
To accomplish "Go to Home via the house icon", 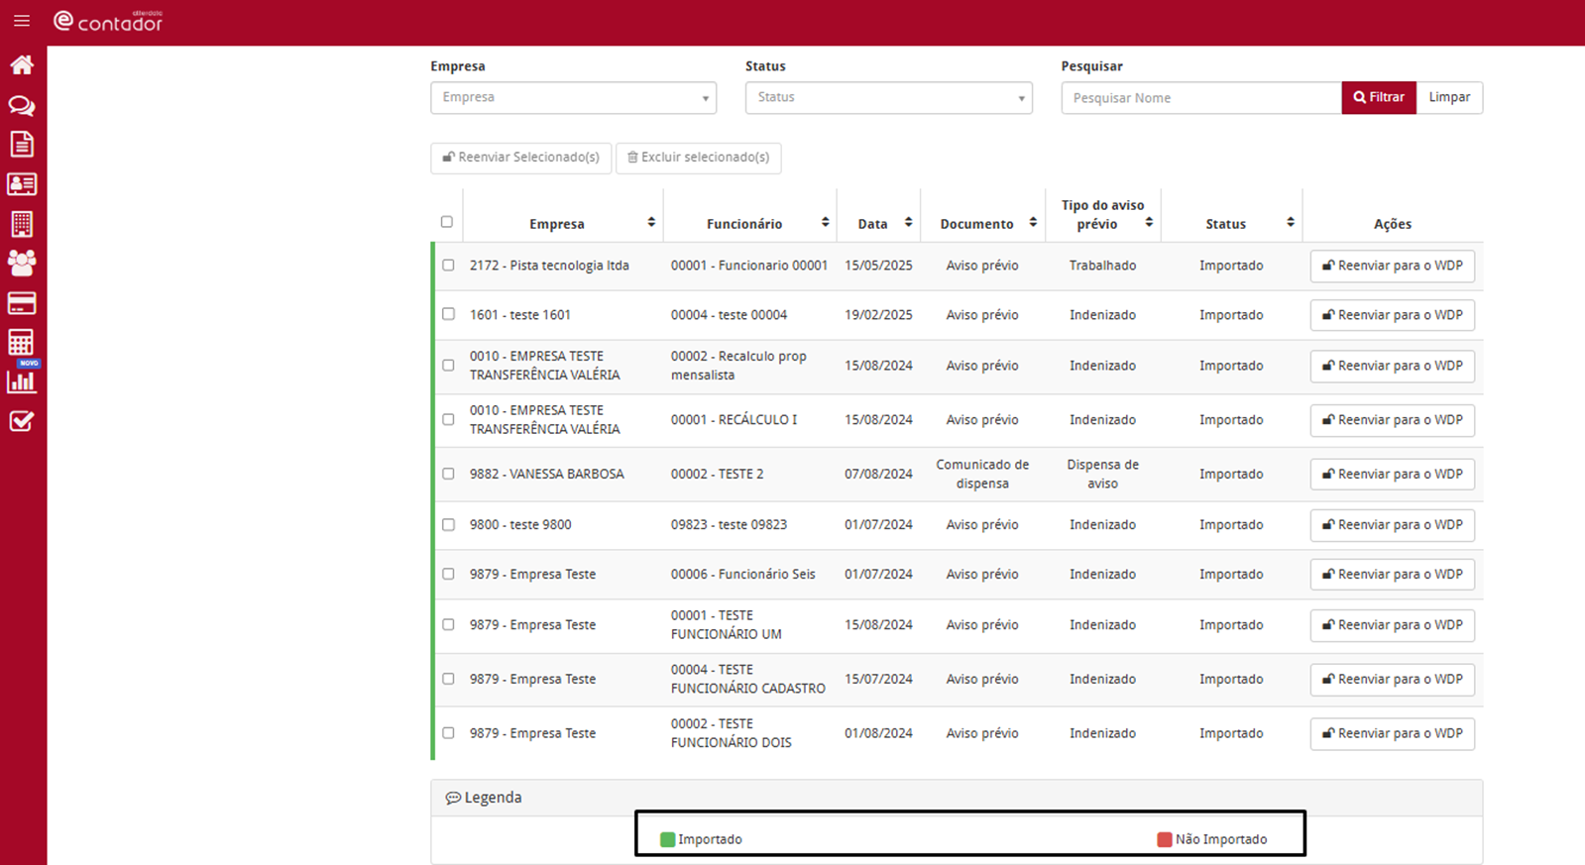I will (x=22, y=65).
